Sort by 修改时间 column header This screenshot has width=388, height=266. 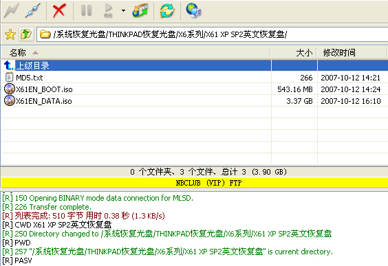[352, 53]
